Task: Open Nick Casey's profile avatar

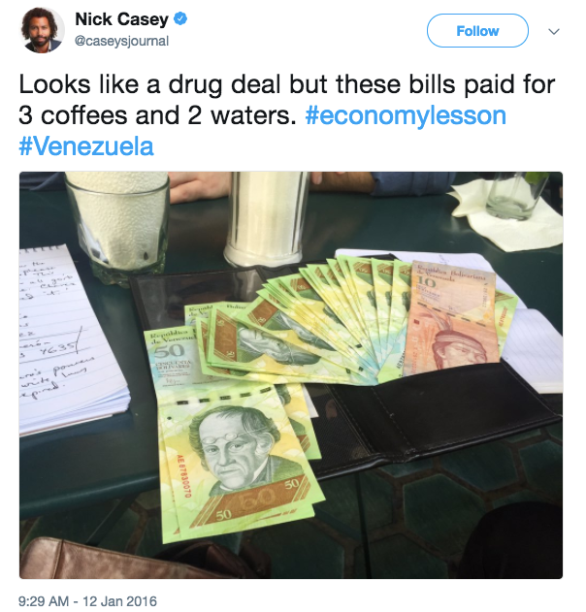Action: pos(42,30)
